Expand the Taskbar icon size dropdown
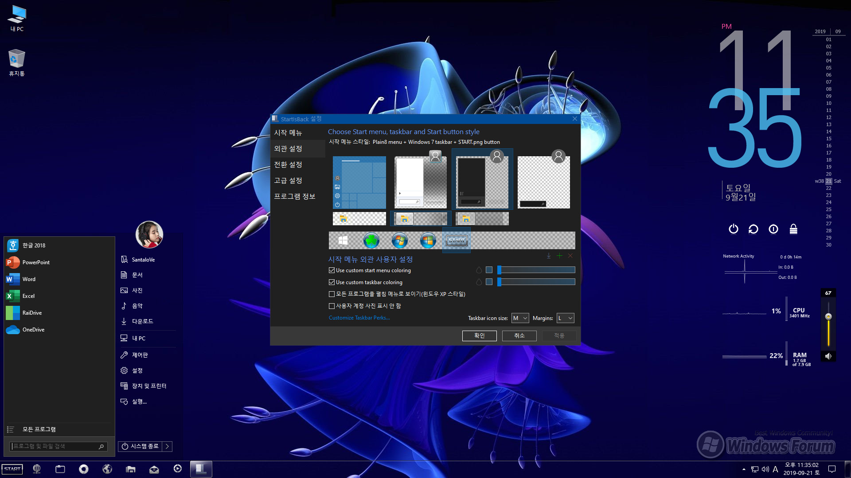Image resolution: width=851 pixels, height=478 pixels. pyautogui.click(x=518, y=317)
